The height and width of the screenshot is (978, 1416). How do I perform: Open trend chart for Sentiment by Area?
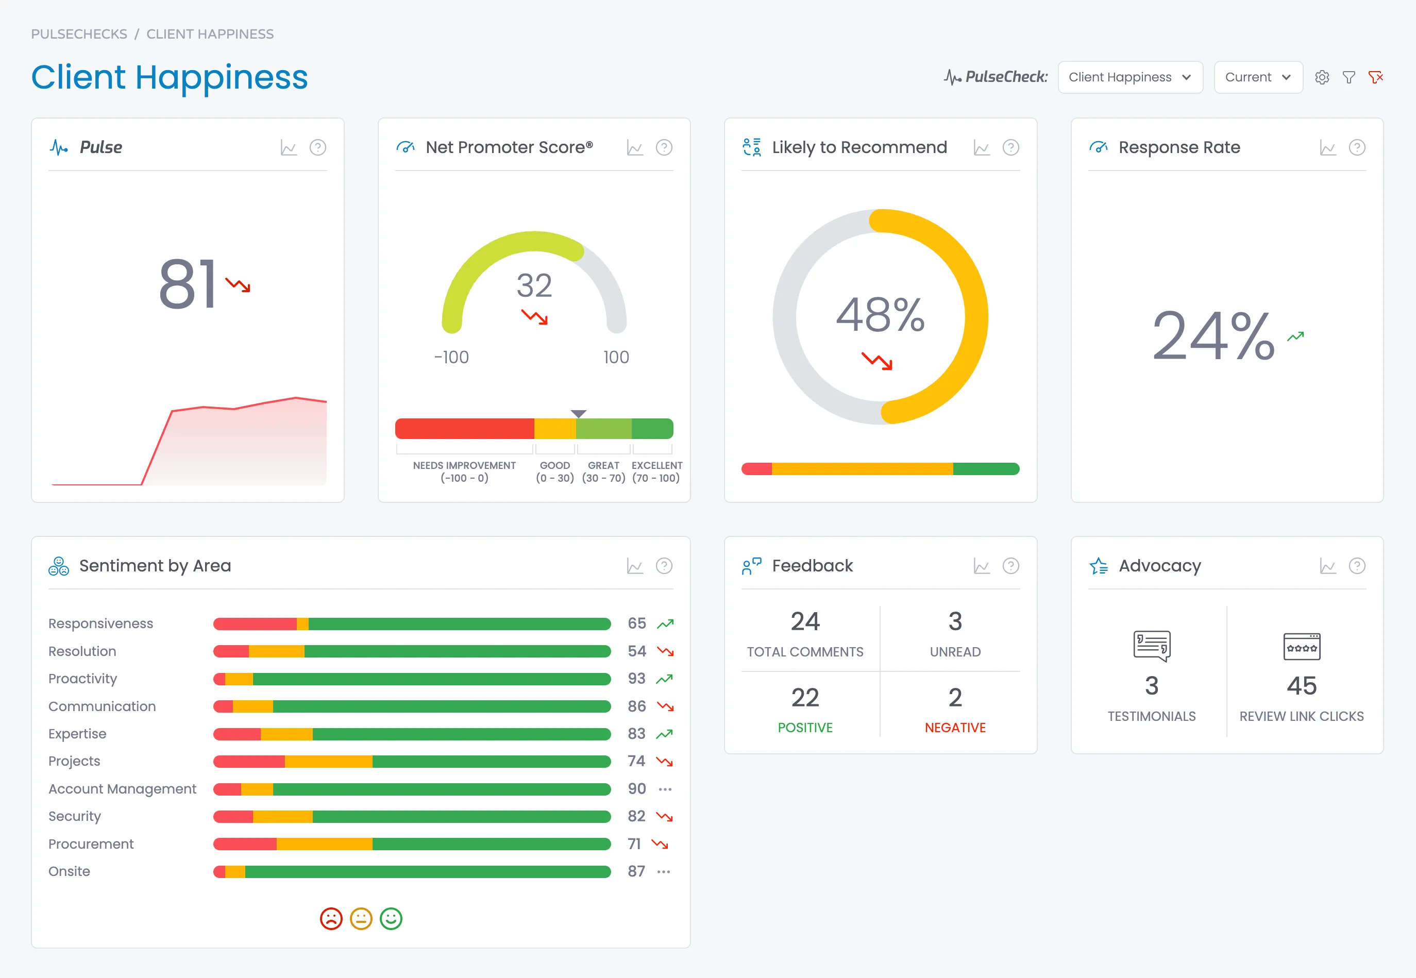coord(635,566)
